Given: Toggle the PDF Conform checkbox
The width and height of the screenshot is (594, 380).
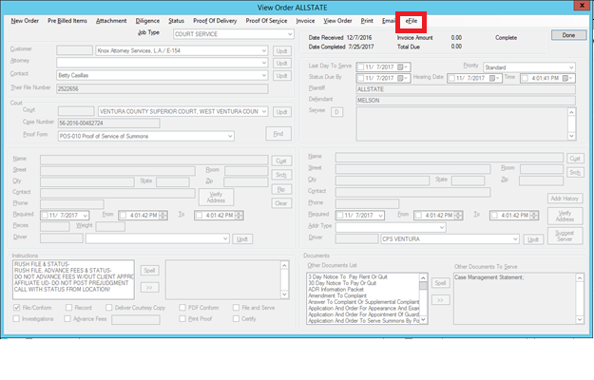Looking at the screenshot, I should point(182,308).
